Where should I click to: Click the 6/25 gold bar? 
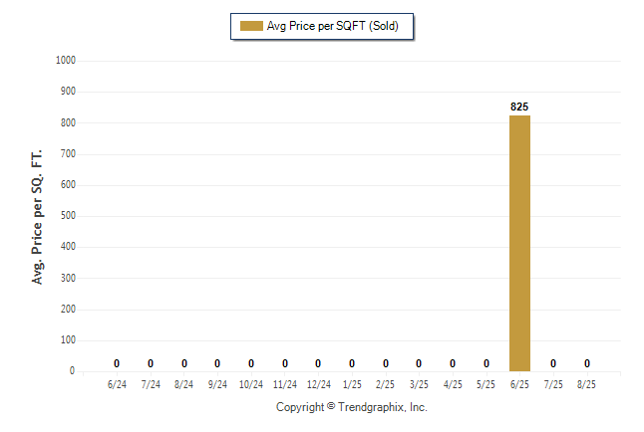[x=519, y=243]
